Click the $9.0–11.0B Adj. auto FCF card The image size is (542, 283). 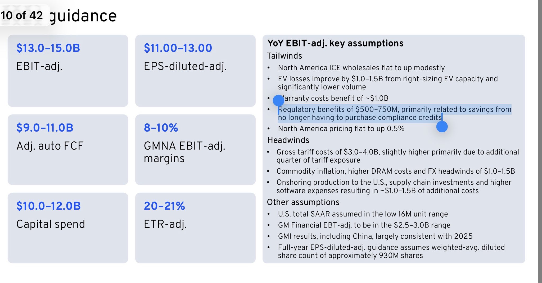pyautogui.click(x=68, y=150)
